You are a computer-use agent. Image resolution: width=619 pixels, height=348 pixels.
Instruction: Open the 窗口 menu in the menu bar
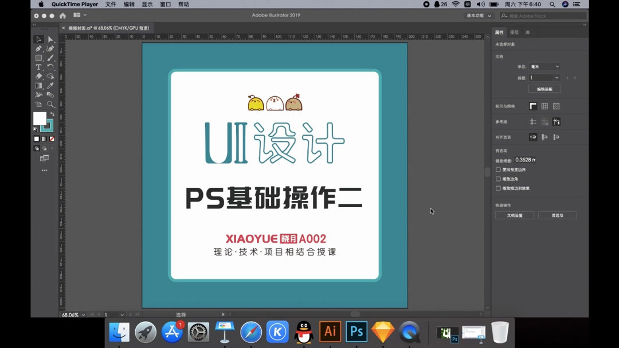click(x=164, y=4)
